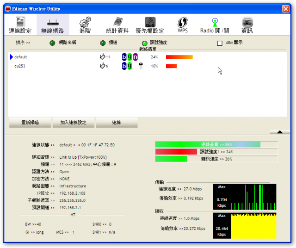296x248 pixels.
Task: Click the 連線品質 86% quality bar
Action: (216, 145)
